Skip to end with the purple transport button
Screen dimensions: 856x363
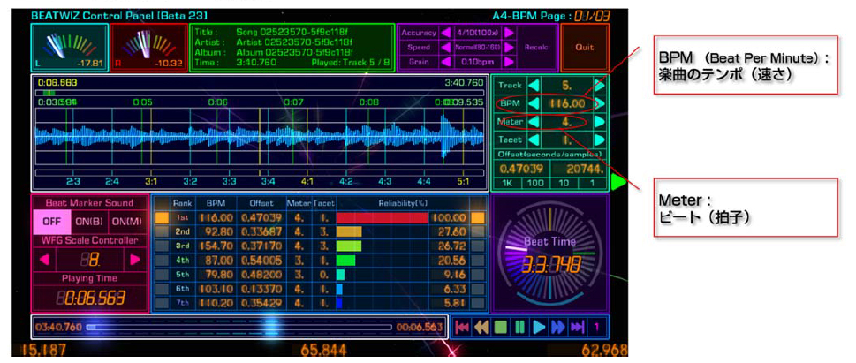point(577,327)
